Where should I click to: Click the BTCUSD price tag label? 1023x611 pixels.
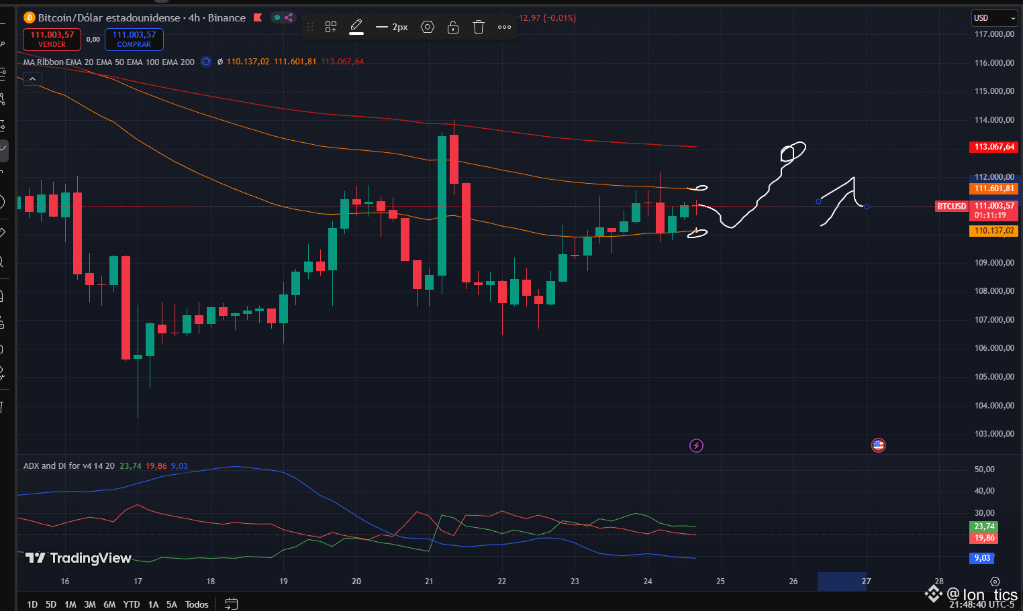(952, 206)
